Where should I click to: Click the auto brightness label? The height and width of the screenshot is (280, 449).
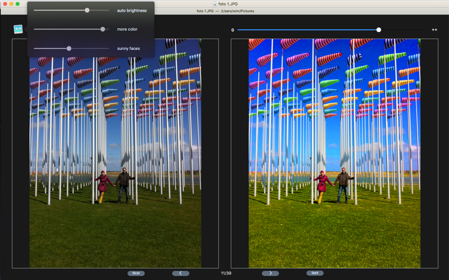(132, 11)
